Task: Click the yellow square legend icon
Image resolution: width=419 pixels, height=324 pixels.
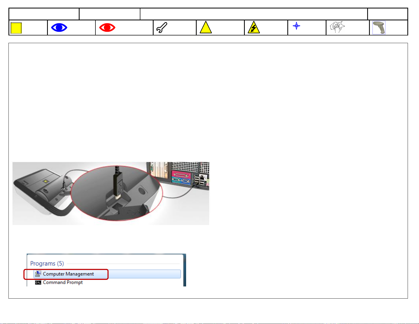Action: [16, 28]
